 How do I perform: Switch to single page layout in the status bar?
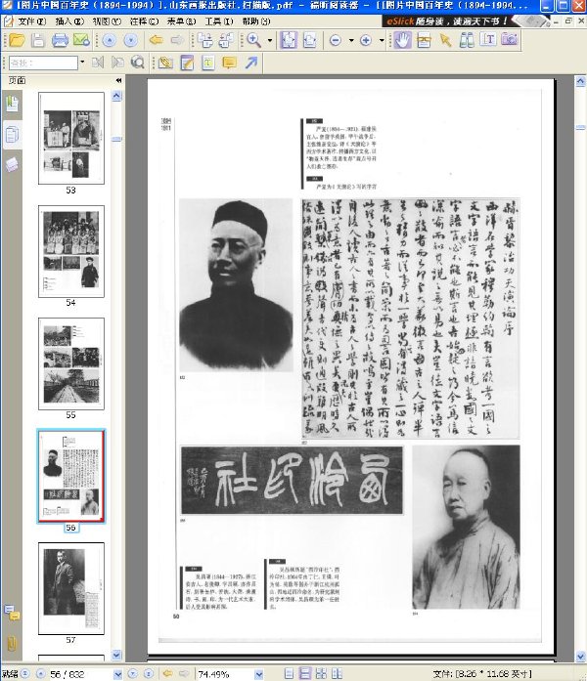(290, 673)
